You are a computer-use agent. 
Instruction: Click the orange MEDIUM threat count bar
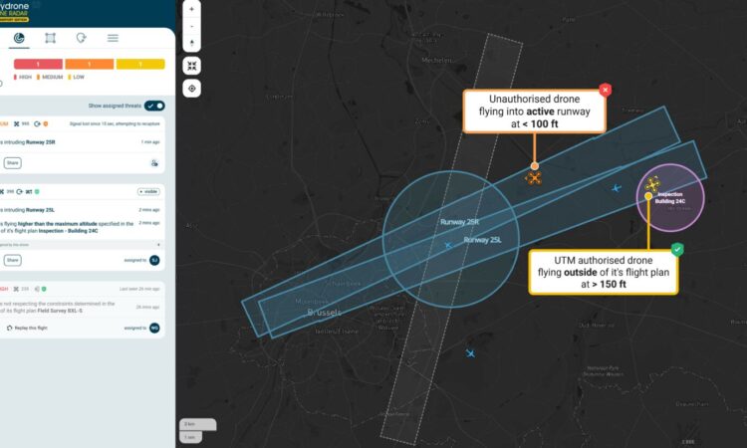click(x=90, y=65)
